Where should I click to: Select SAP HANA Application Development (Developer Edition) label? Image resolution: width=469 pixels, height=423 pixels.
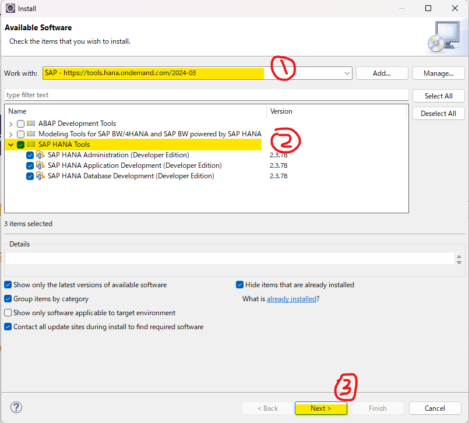coord(135,165)
